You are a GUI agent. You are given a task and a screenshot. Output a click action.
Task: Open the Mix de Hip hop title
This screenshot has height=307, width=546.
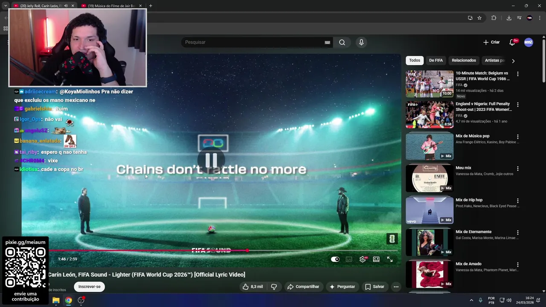tap(469, 200)
